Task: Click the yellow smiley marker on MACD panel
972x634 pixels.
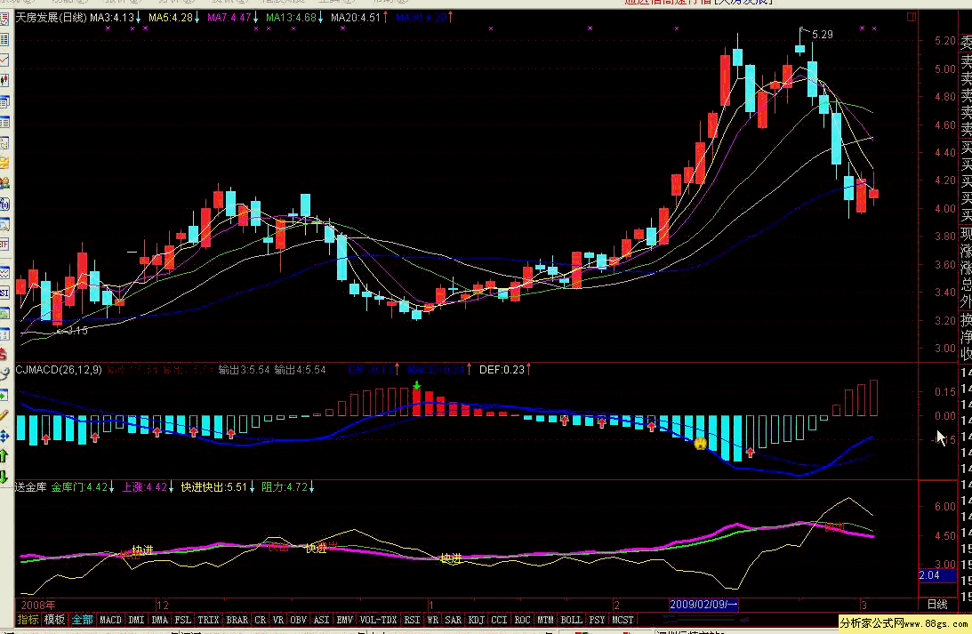Action: pyautogui.click(x=701, y=443)
